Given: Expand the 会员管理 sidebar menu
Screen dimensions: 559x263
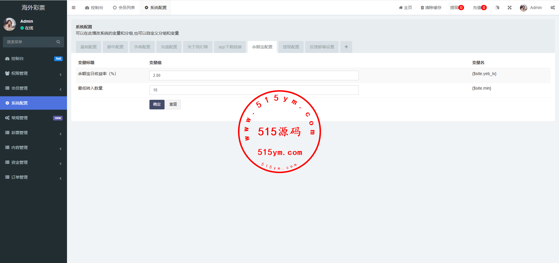Looking at the screenshot, I should [x=33, y=88].
